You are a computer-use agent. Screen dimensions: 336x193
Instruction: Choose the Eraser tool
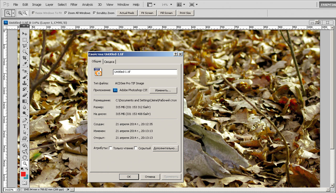click(x=25, y=95)
